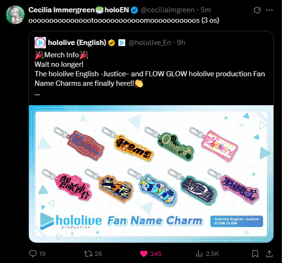Click the reply speech bubble icon
The height and width of the screenshot is (263, 282).
(x=33, y=254)
